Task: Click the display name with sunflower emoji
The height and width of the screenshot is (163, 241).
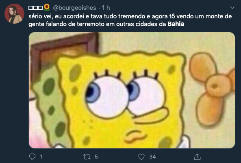Action: pyautogui.click(x=39, y=7)
